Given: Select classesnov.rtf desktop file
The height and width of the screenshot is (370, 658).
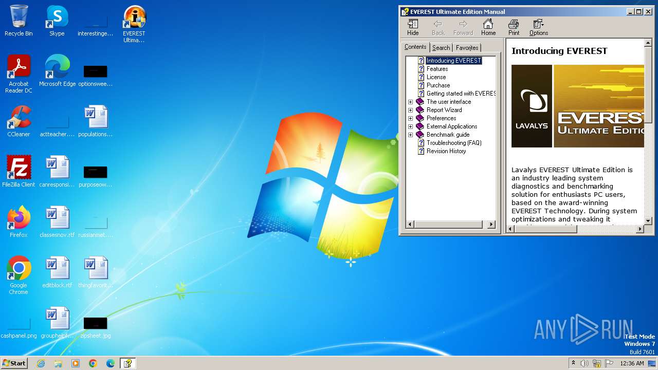Looking at the screenshot, I should (57, 223).
